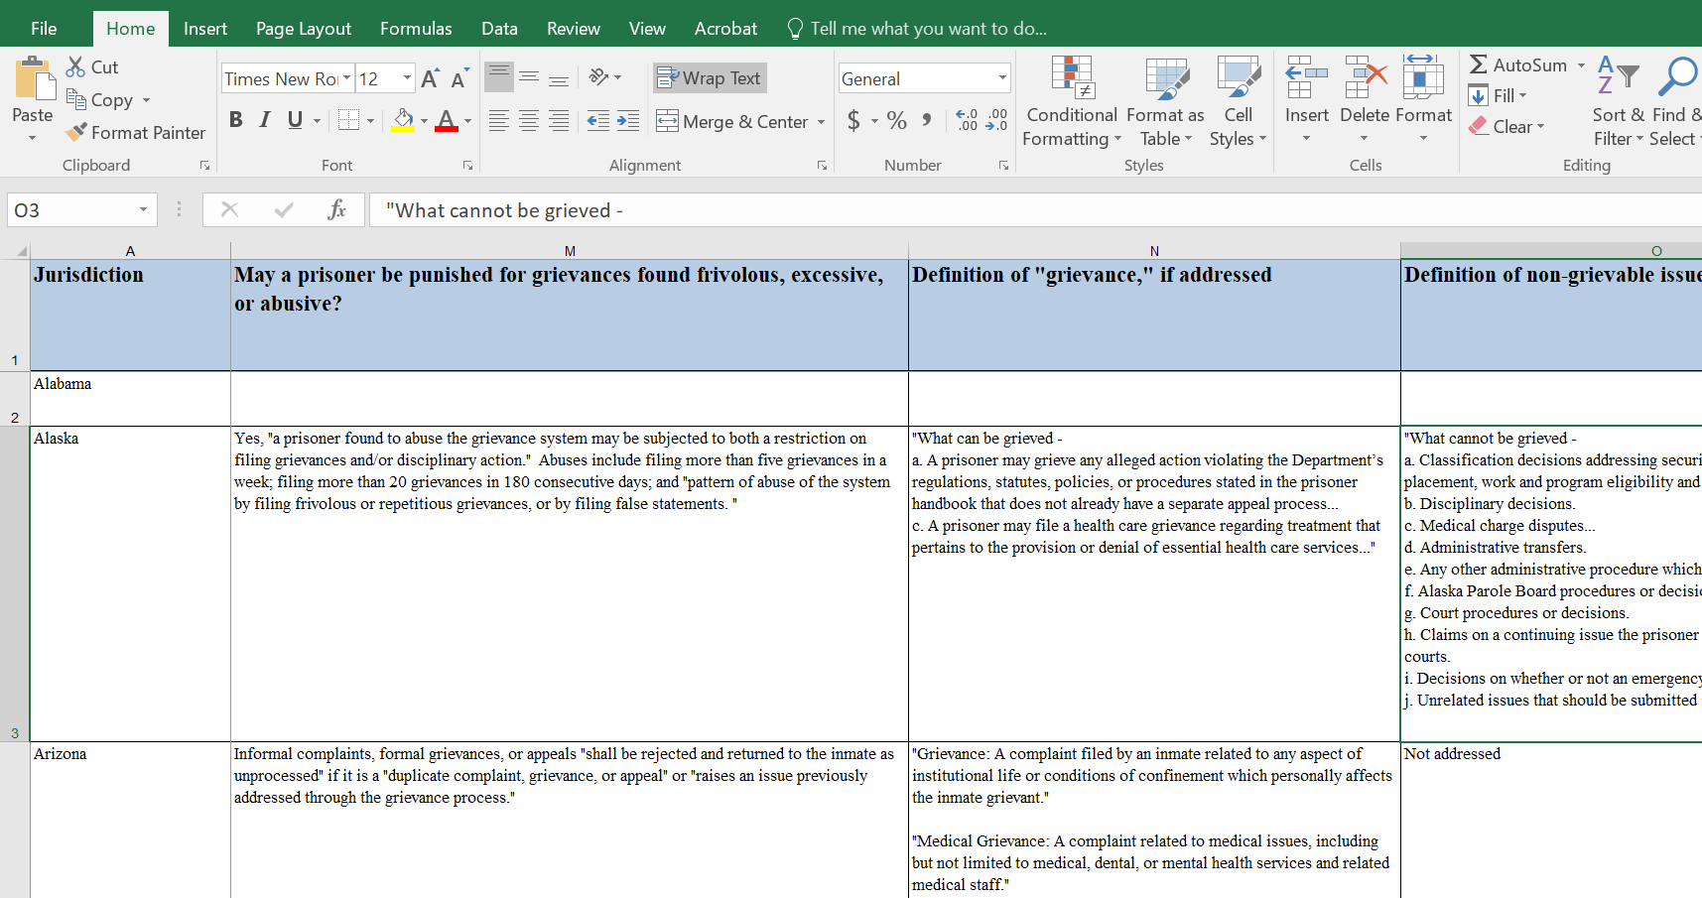The height and width of the screenshot is (898, 1702).
Task: Toggle Bold formatting
Action: 235,120
